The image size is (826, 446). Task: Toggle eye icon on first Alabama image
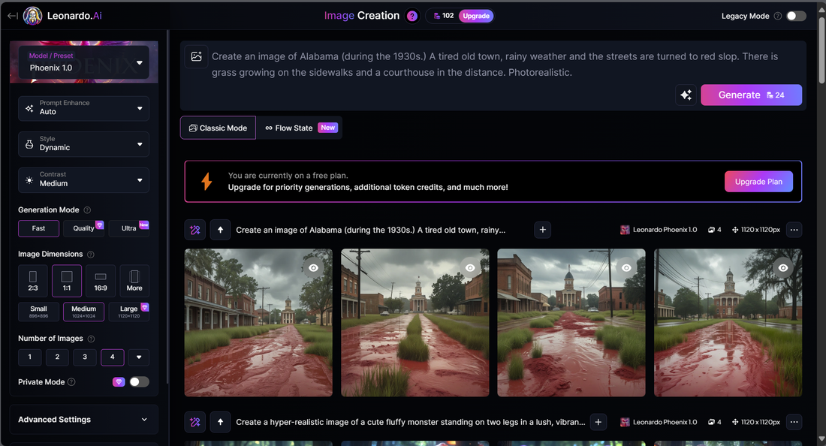(314, 268)
